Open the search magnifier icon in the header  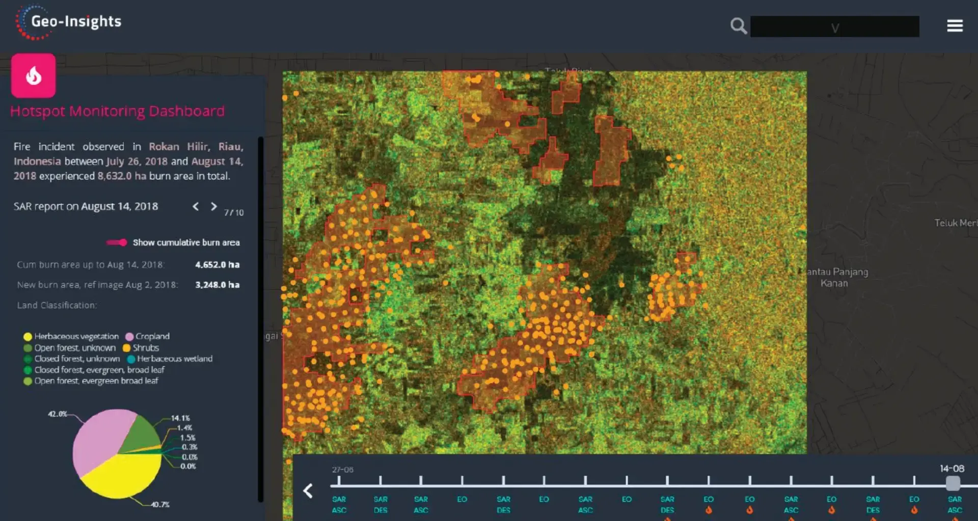coord(738,25)
